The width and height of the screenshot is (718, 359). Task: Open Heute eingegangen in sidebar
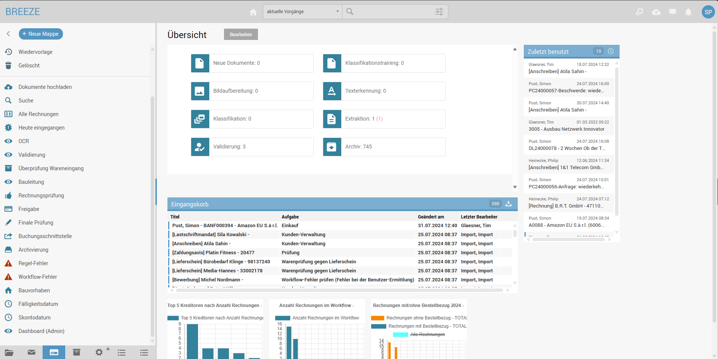pyautogui.click(x=41, y=128)
